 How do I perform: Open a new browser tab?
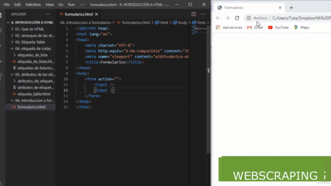[x=291, y=8]
